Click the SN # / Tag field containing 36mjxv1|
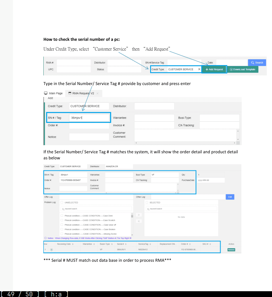The height and width of the screenshot is (297, 272). click(89, 118)
